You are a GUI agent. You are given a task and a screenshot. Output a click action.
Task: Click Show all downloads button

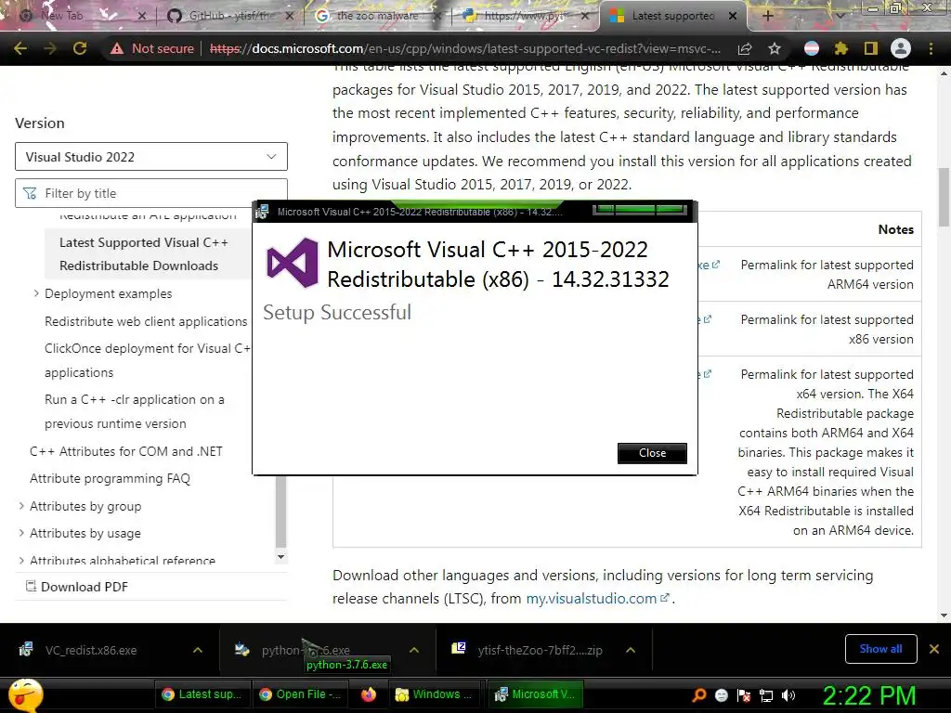click(x=880, y=649)
